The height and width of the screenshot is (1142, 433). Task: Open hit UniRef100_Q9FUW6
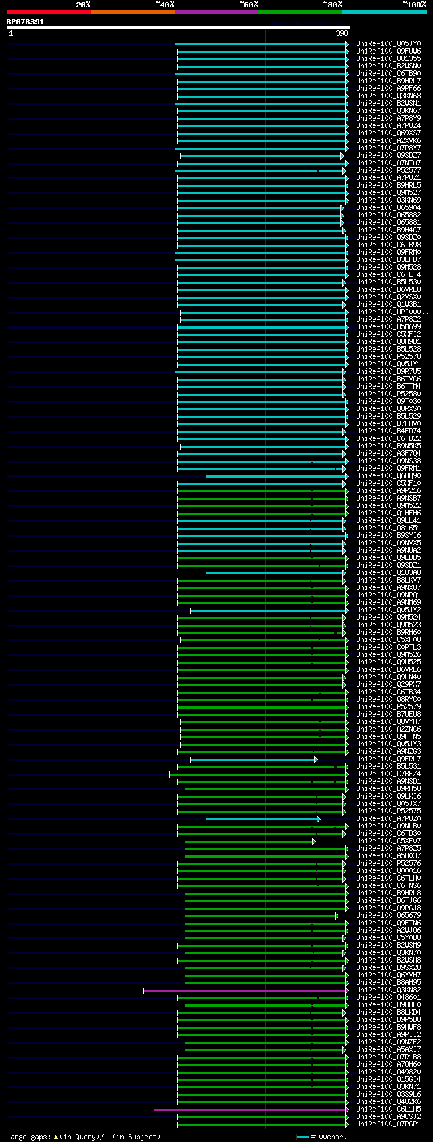coord(388,51)
